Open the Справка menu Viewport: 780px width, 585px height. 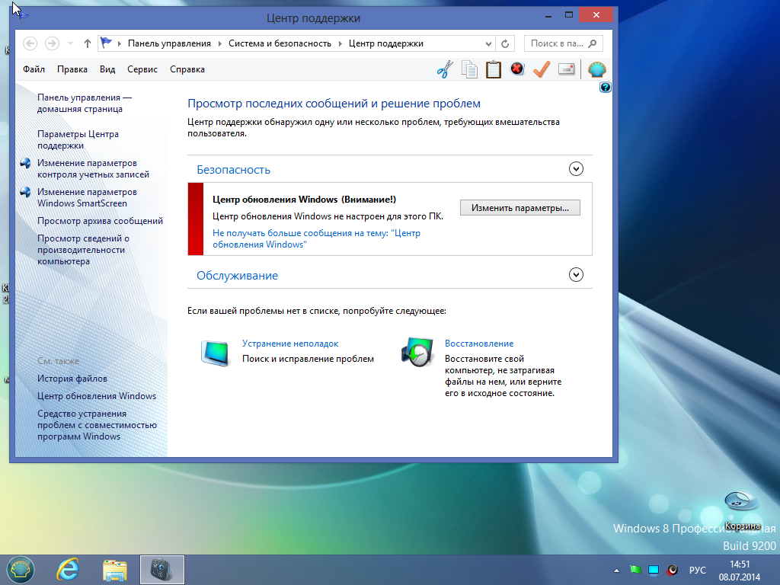[x=187, y=69]
